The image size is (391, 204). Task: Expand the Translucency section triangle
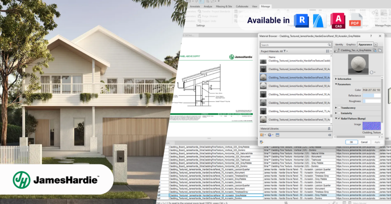pyautogui.click(x=336, y=108)
